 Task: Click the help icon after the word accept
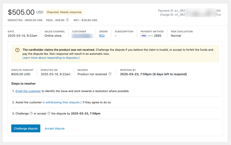pyautogui.click(x=49, y=113)
